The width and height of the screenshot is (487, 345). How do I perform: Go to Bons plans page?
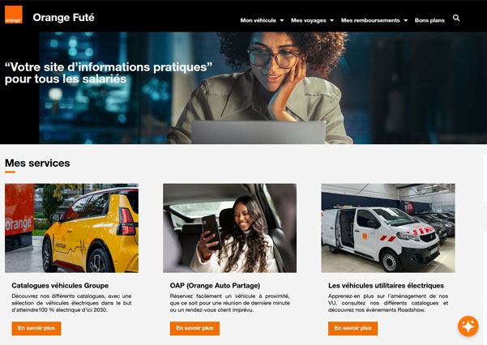(429, 20)
